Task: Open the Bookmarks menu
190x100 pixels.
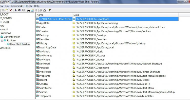Action: point(17,6)
